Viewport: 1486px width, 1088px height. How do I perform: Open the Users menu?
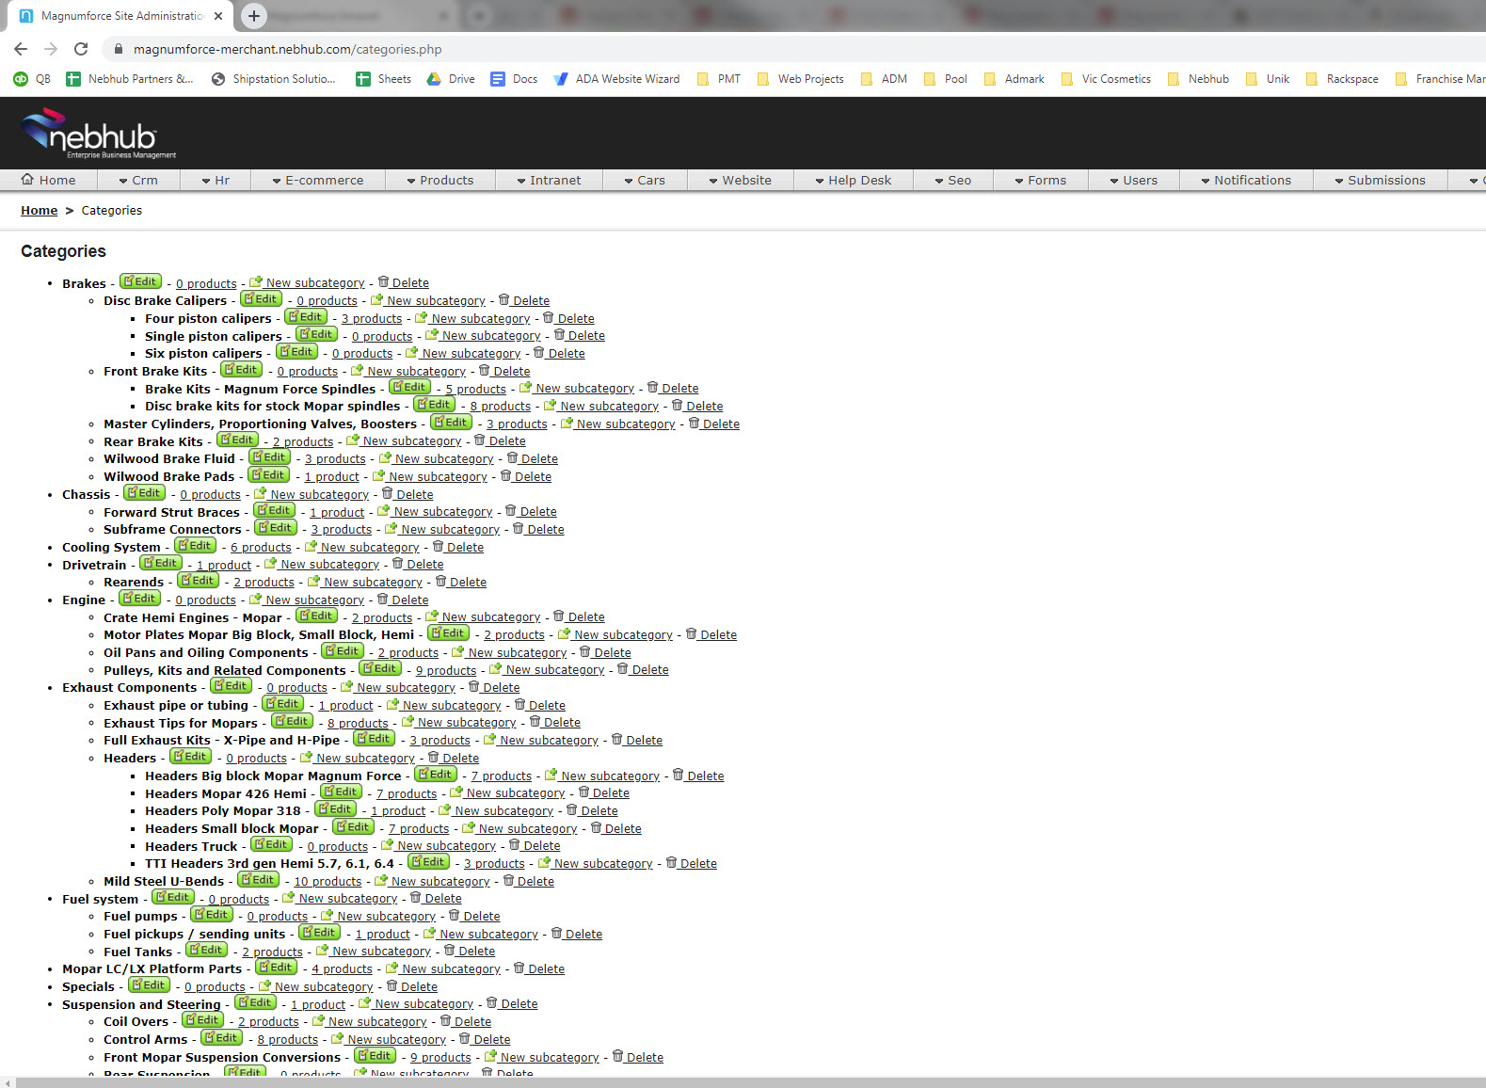click(1133, 180)
